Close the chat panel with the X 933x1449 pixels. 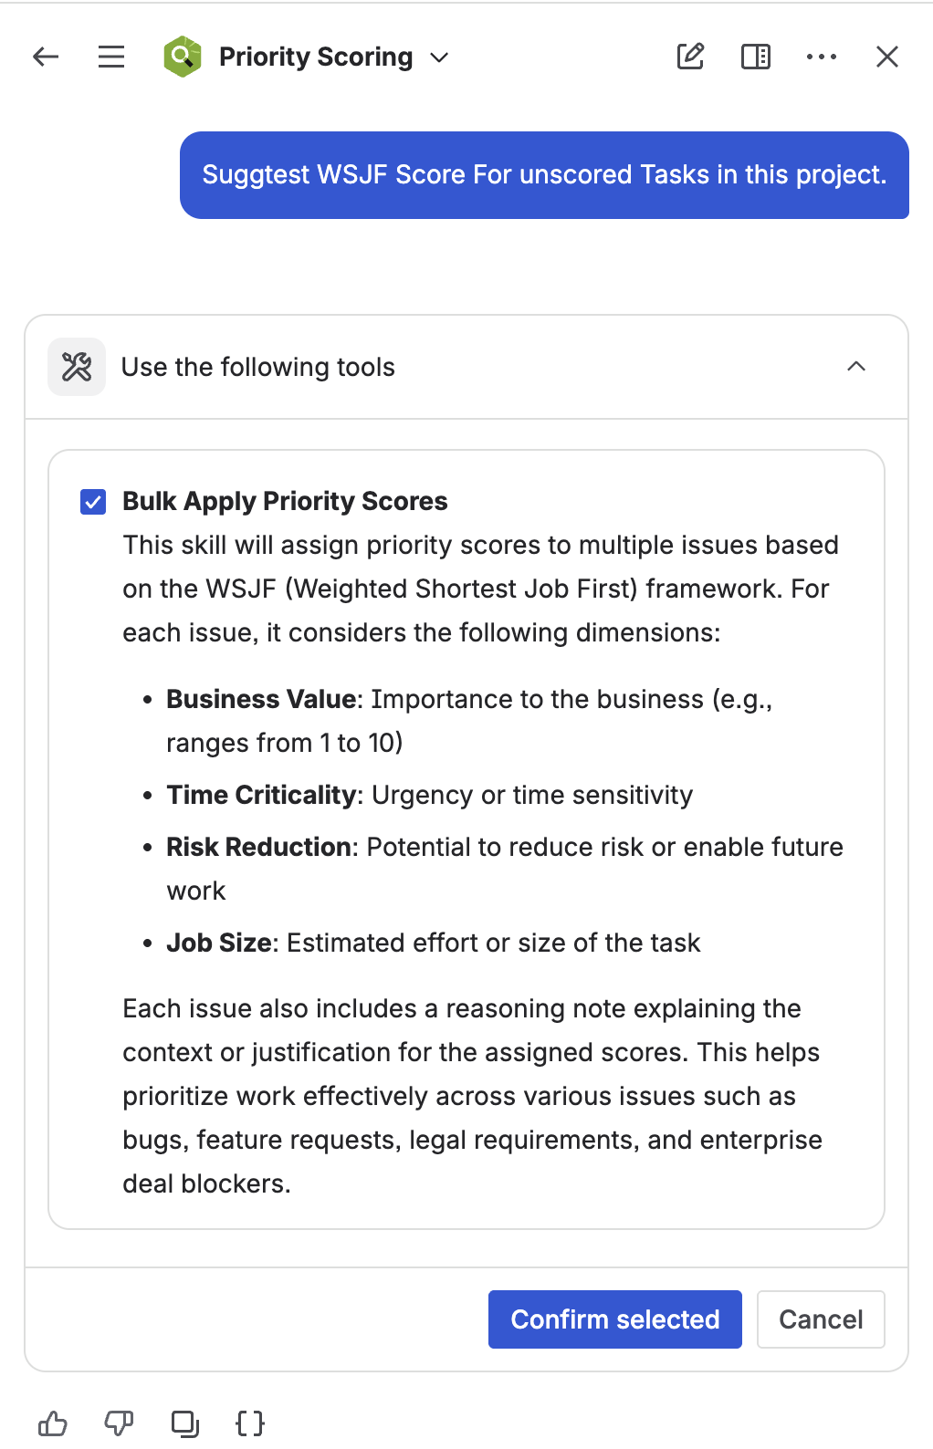tap(886, 57)
